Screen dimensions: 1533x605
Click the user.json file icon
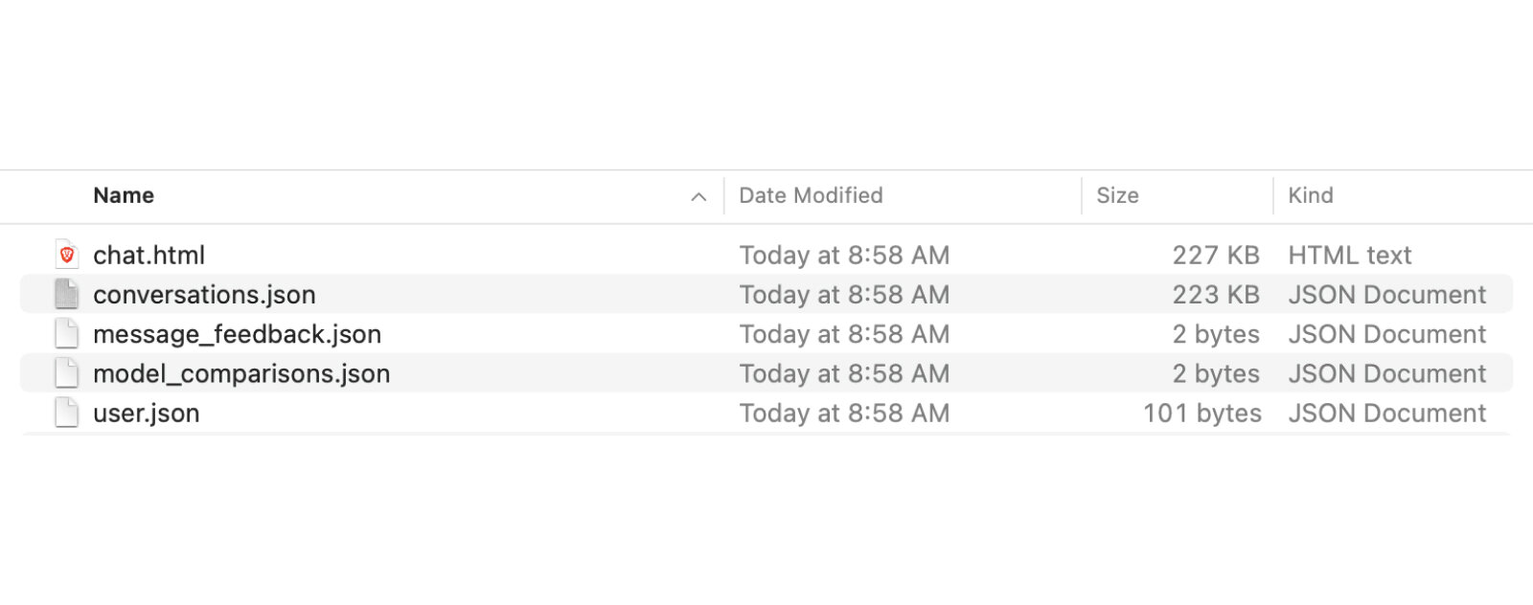tap(66, 413)
